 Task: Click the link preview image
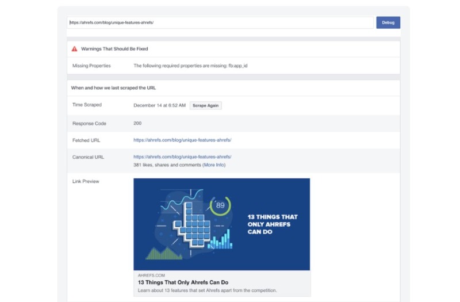(222, 224)
